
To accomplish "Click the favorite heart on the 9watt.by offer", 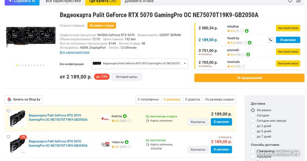I will [8, 111].
